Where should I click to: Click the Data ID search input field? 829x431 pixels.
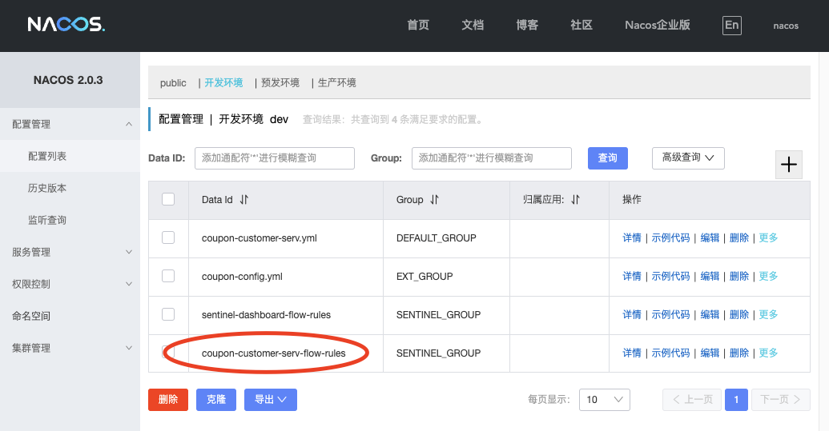274,158
